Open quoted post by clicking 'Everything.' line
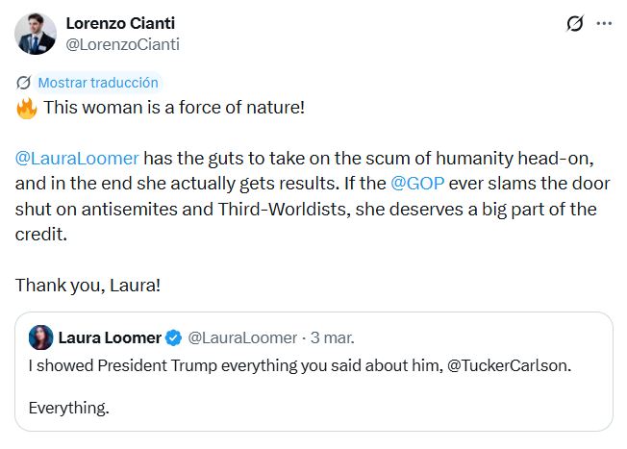627x449 pixels. (x=68, y=408)
